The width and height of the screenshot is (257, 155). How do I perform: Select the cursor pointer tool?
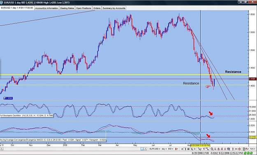click(x=199, y=149)
